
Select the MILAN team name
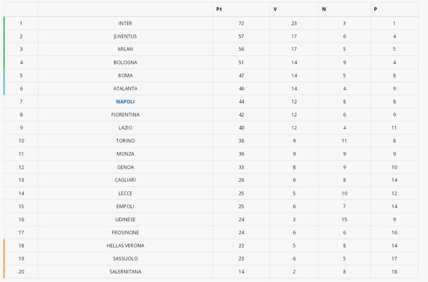click(125, 49)
